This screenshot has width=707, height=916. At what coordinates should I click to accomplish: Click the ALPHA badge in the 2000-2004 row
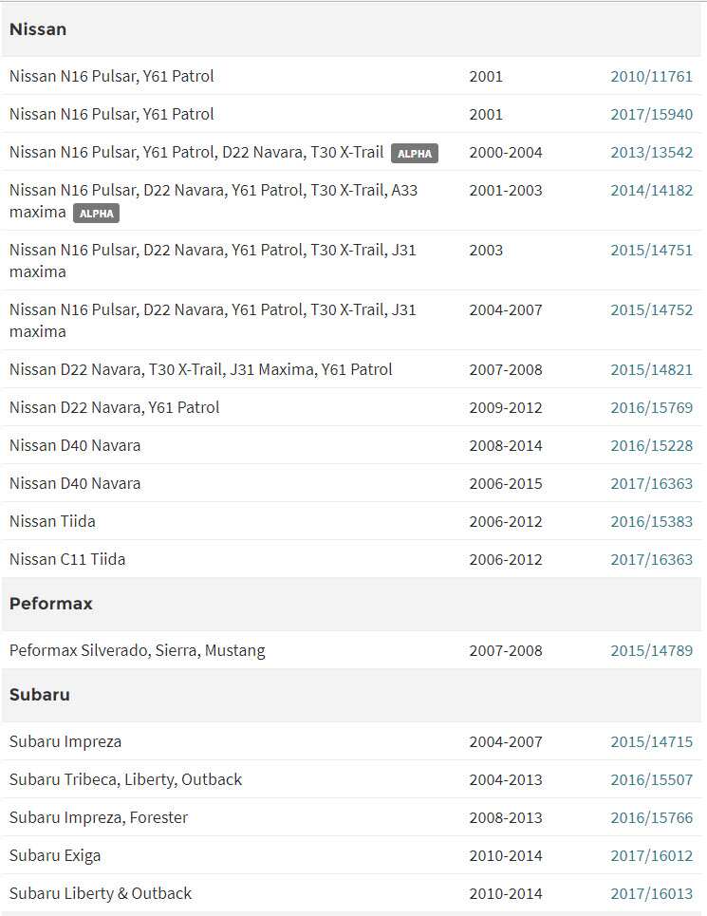(415, 154)
